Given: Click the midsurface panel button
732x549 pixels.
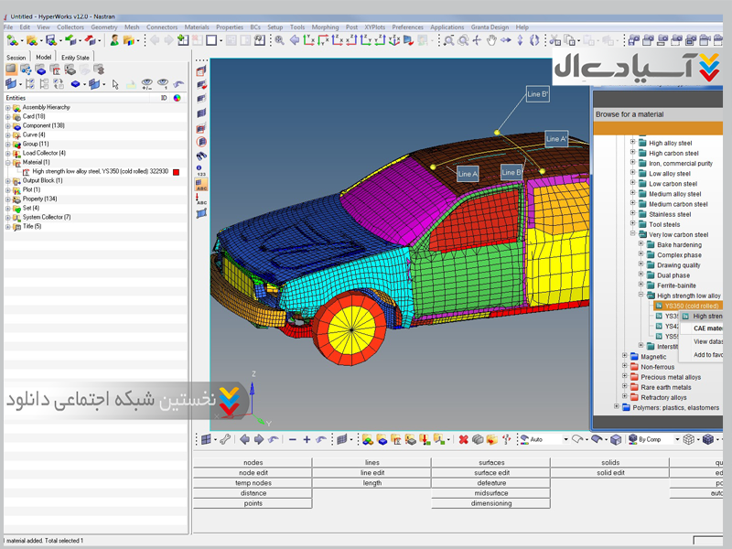Looking at the screenshot, I should (491, 493).
